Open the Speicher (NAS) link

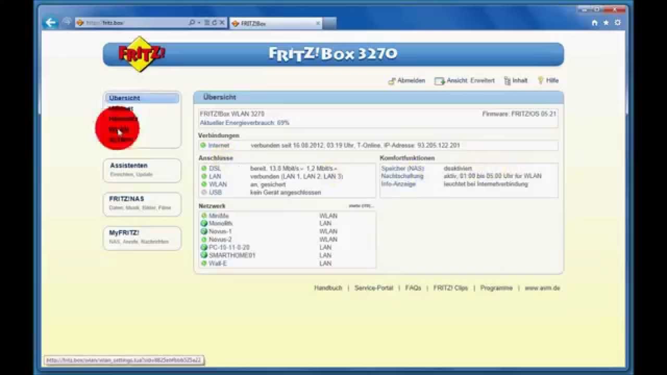[x=402, y=169]
